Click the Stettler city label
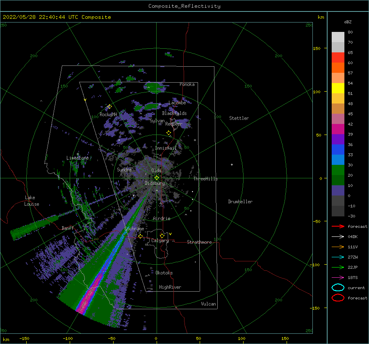Screen dimensions: 369x344 [239, 118]
